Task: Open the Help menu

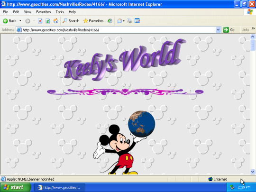Action: tap(72, 12)
